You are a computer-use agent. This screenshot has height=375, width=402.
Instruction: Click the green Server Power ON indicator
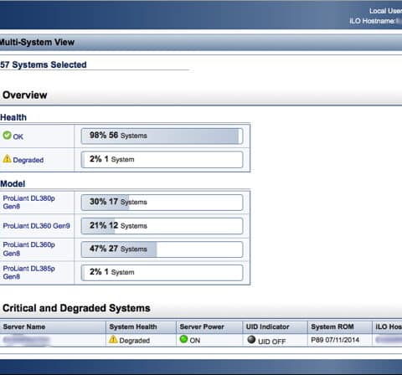tap(183, 339)
